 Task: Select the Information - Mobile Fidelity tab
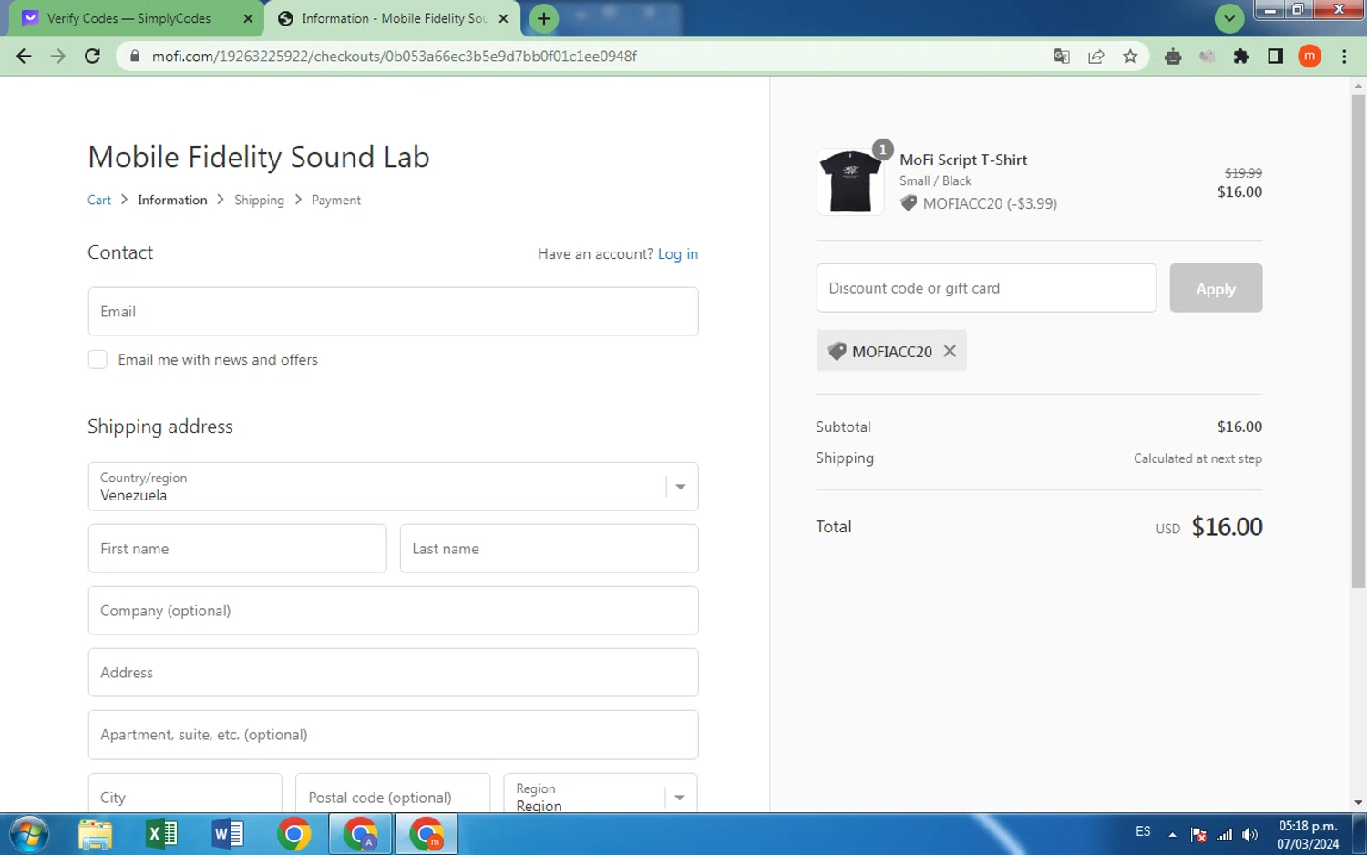click(x=394, y=18)
